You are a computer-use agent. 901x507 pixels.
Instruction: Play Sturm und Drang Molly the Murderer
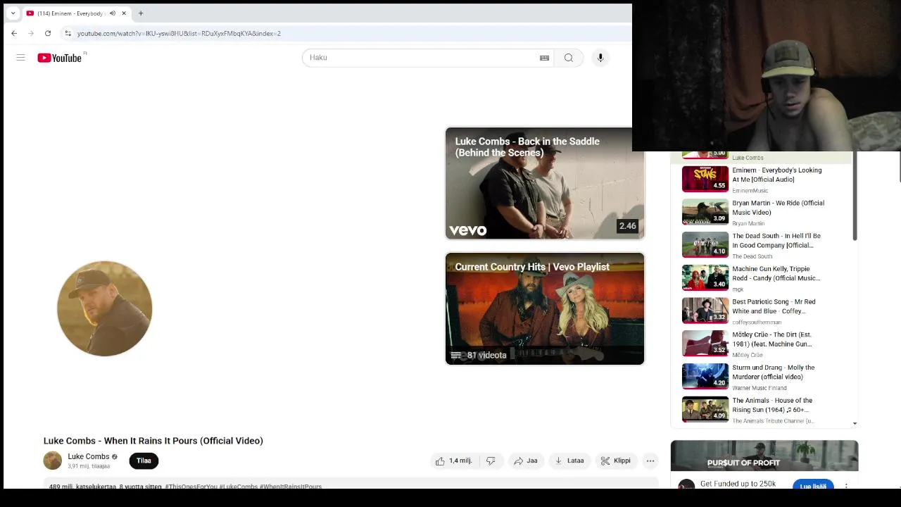(773, 372)
